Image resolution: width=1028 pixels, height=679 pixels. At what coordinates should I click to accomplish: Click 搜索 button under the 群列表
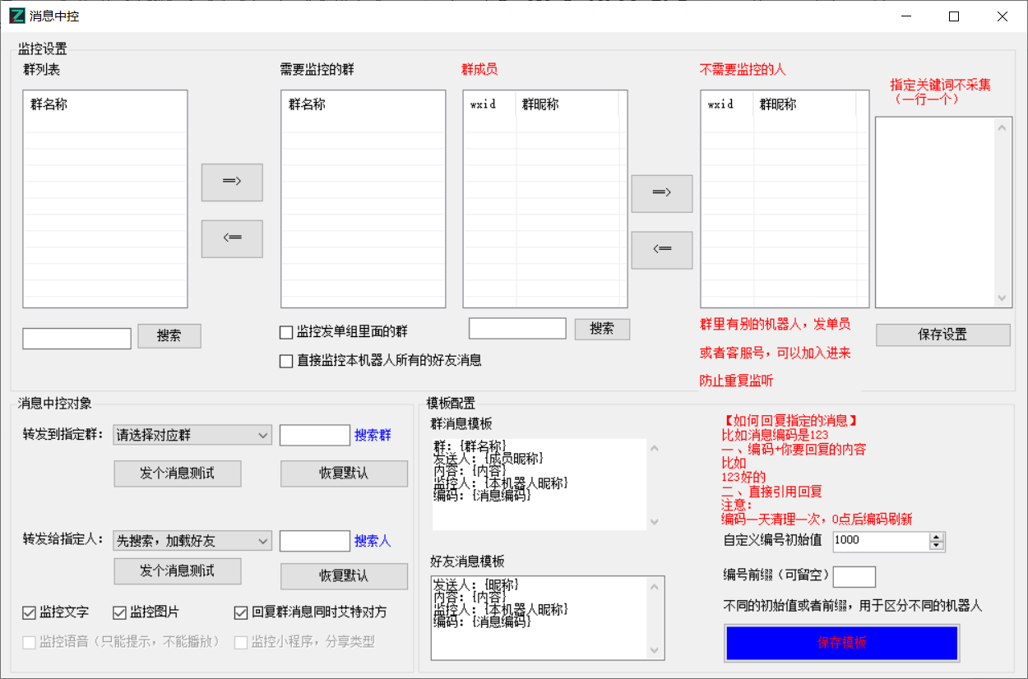(x=169, y=335)
